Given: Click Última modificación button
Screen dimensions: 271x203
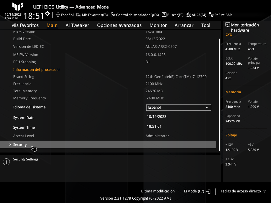Looking at the screenshot, I should pyautogui.click(x=158, y=191).
